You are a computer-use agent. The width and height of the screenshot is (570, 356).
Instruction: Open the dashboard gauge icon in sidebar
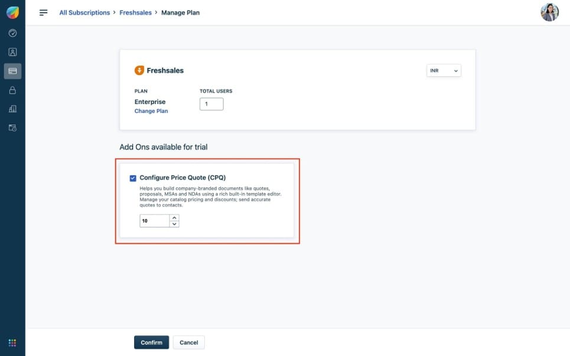coord(12,33)
